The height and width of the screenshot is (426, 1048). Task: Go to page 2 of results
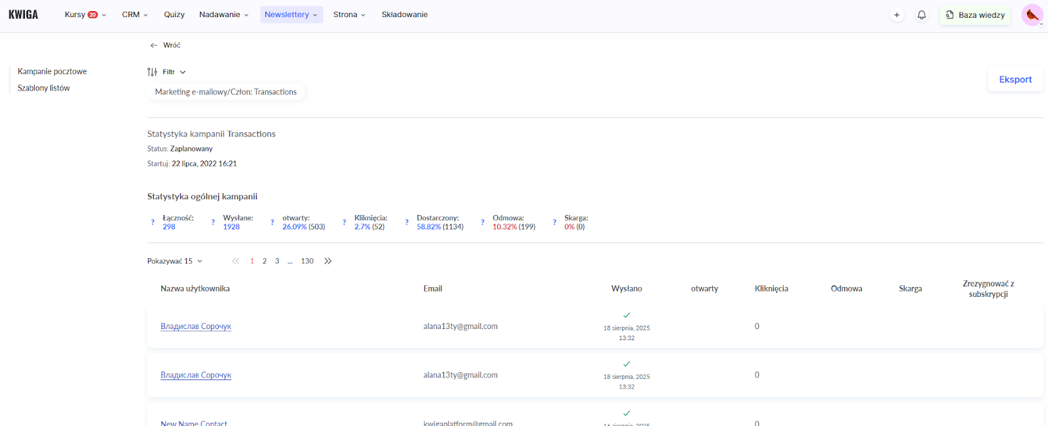click(265, 261)
